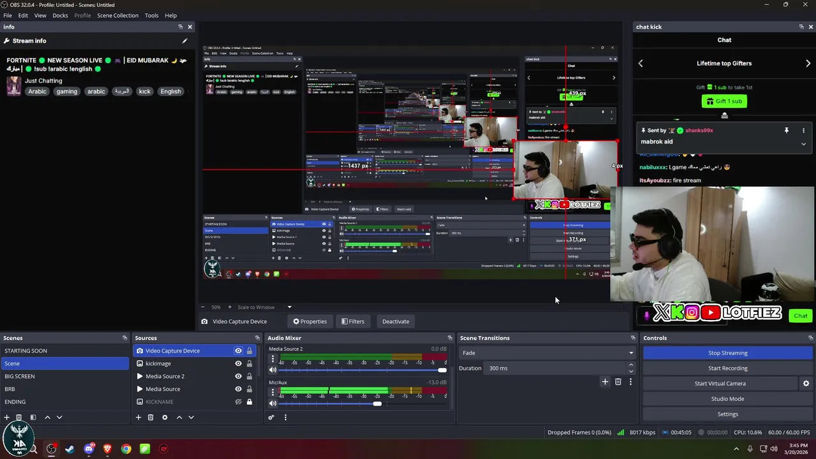This screenshot has width=816, height=459.
Task: Deactivate the Video Capture Device
Action: (x=395, y=321)
